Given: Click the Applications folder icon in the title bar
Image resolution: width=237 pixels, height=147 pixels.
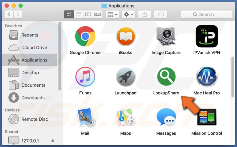Looking at the screenshot, I should pyautogui.click(x=104, y=6).
